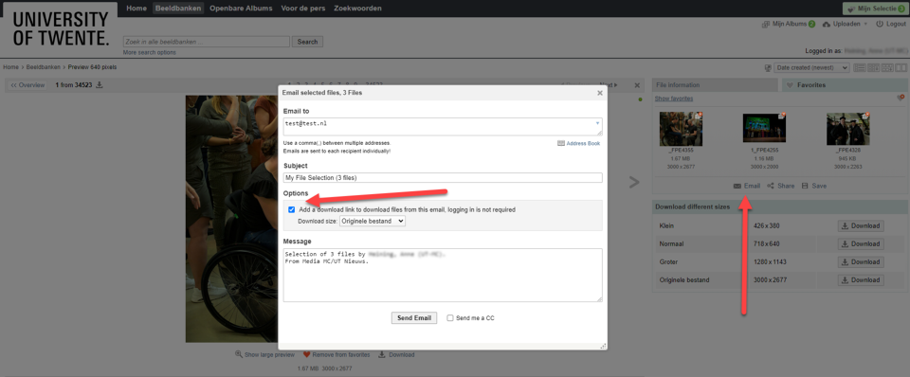Screen dimensions: 910x377
Task: Switch to Favorites tab
Action: [846, 84]
